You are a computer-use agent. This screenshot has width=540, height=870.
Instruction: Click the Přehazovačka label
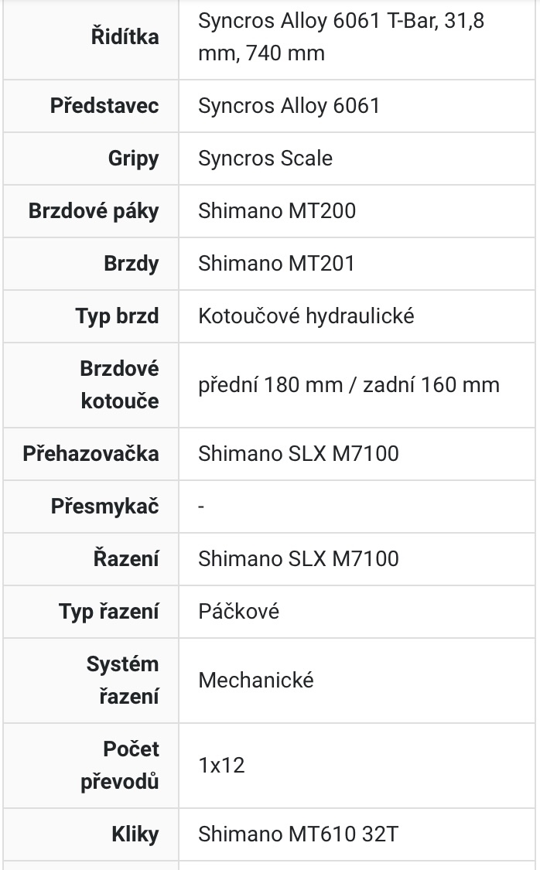click(x=91, y=453)
